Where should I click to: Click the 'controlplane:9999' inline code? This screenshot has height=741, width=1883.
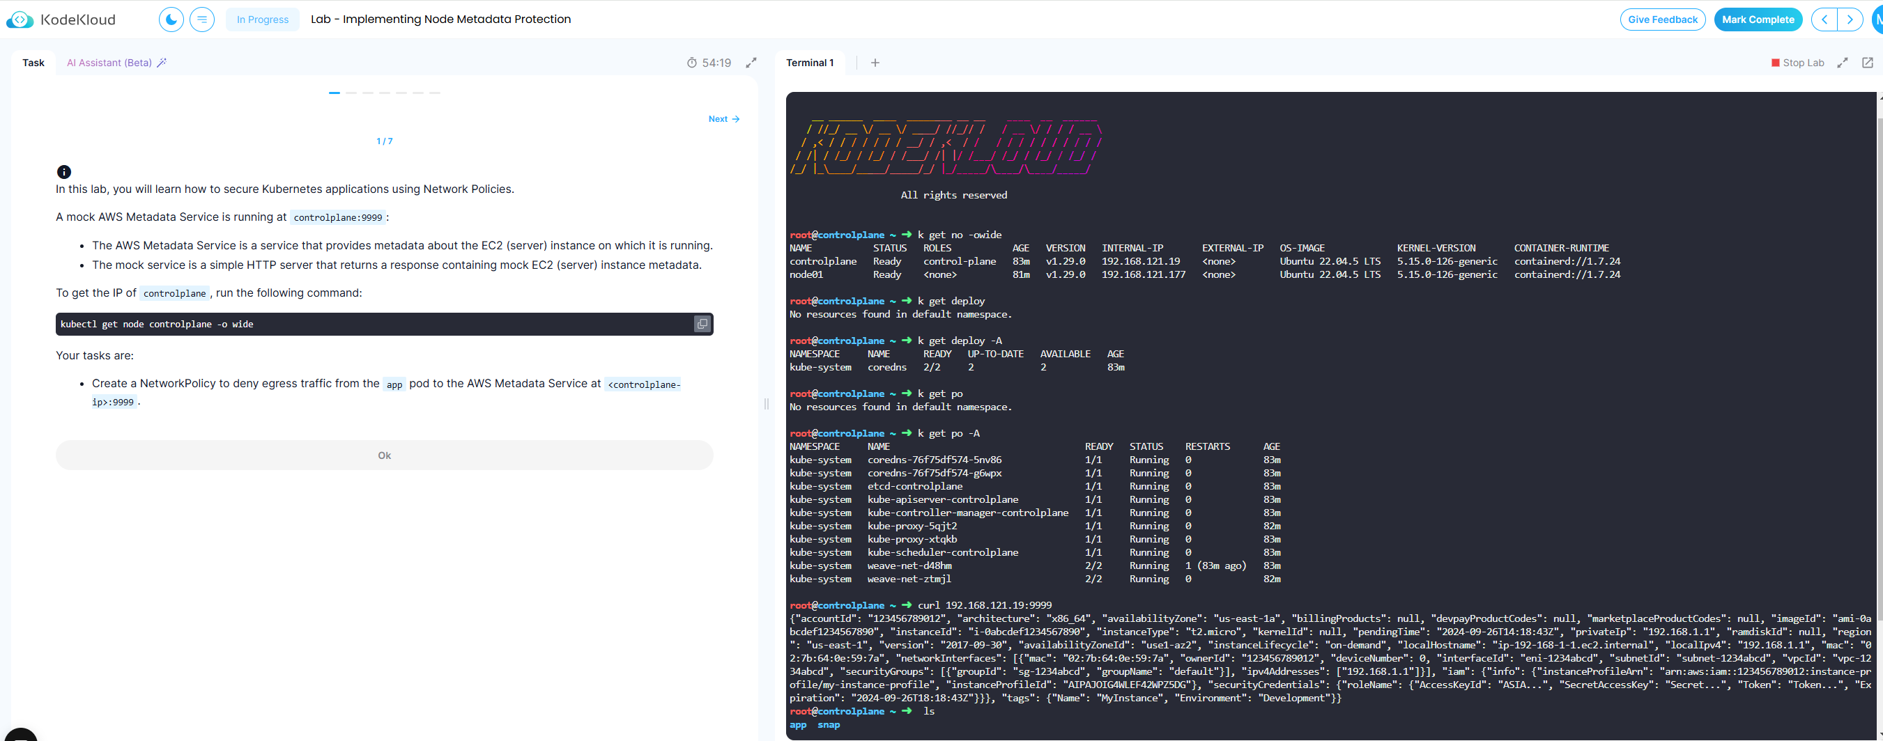[338, 218]
